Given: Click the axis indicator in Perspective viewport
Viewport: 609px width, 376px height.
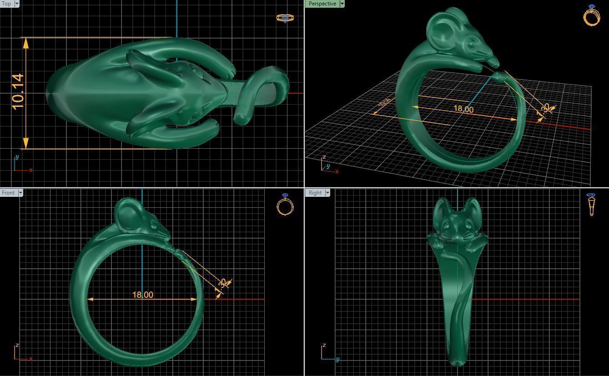Looking at the screenshot, I should coord(329,164).
